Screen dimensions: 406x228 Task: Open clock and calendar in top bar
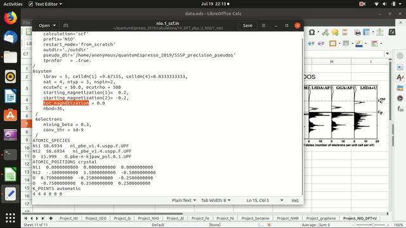click(215, 4)
